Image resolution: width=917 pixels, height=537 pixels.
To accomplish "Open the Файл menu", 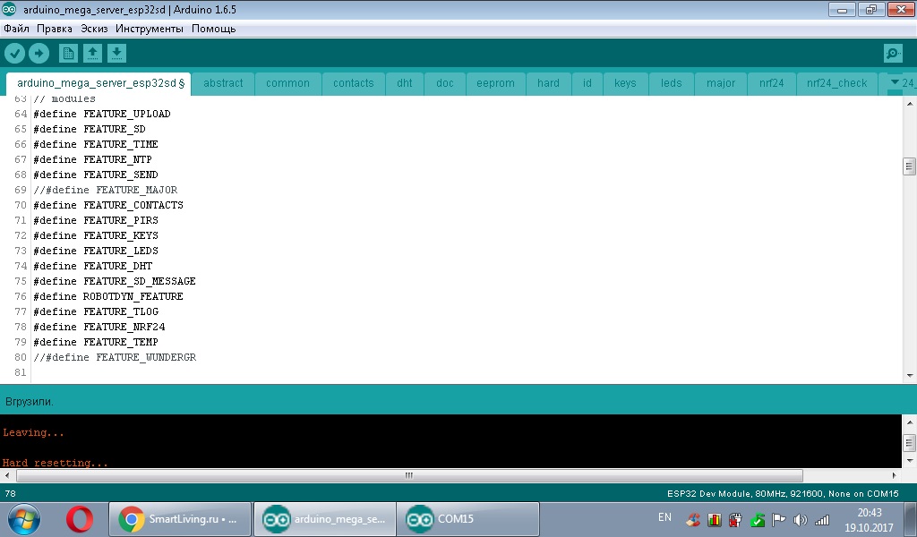I will (16, 29).
